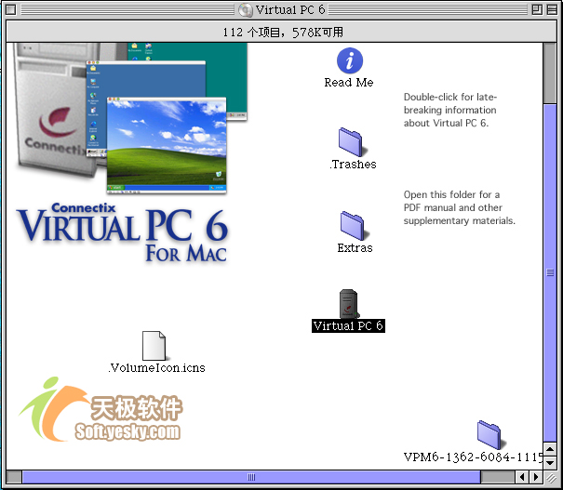Open the Read Me info document icon
563x490 pixels.
tap(349, 61)
